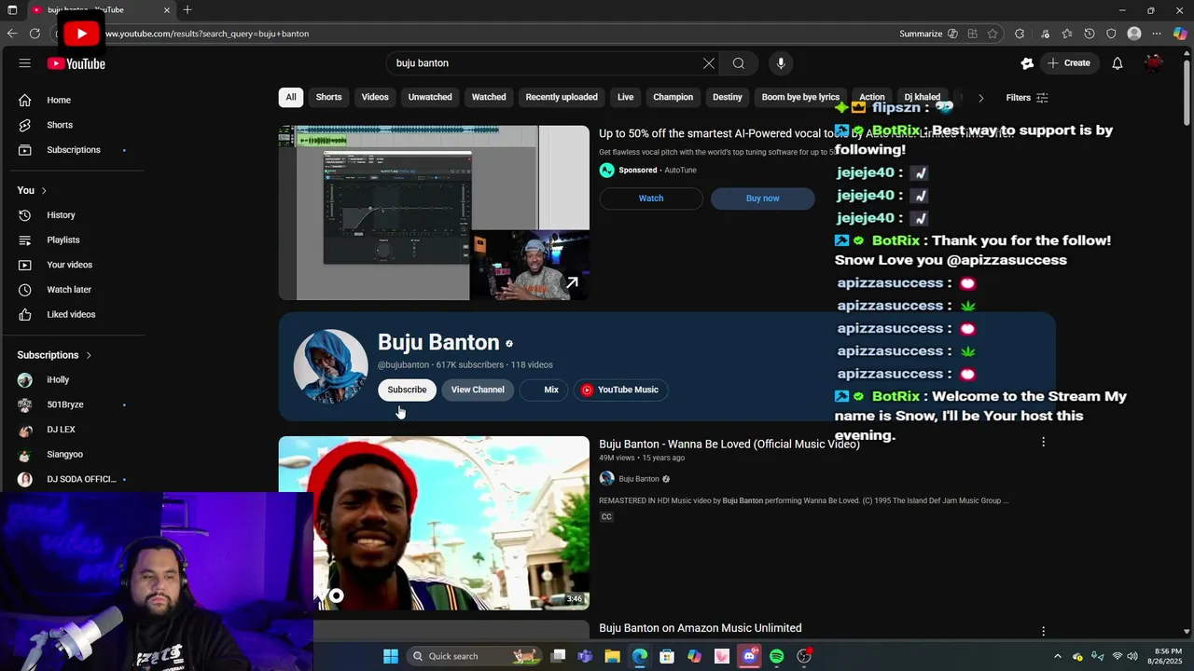Image resolution: width=1194 pixels, height=671 pixels.
Task: Click Buy now on the AutoTune ad
Action: click(x=763, y=198)
